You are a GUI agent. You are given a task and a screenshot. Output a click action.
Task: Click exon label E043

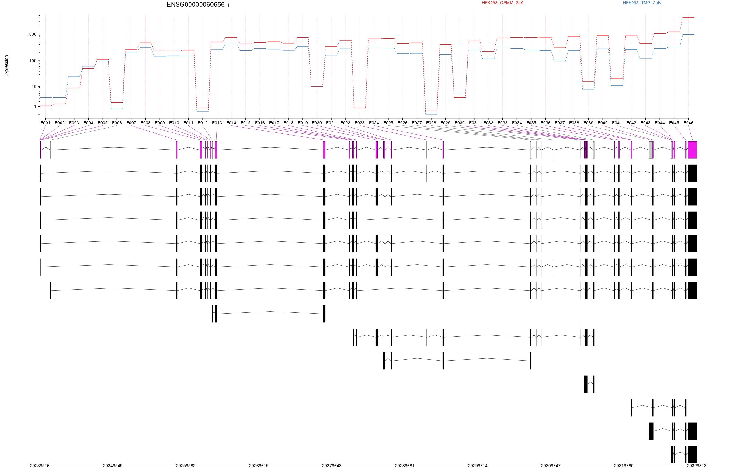[x=645, y=123]
